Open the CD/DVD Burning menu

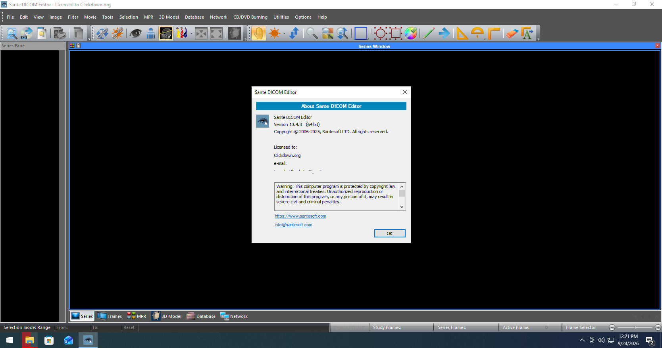point(250,17)
